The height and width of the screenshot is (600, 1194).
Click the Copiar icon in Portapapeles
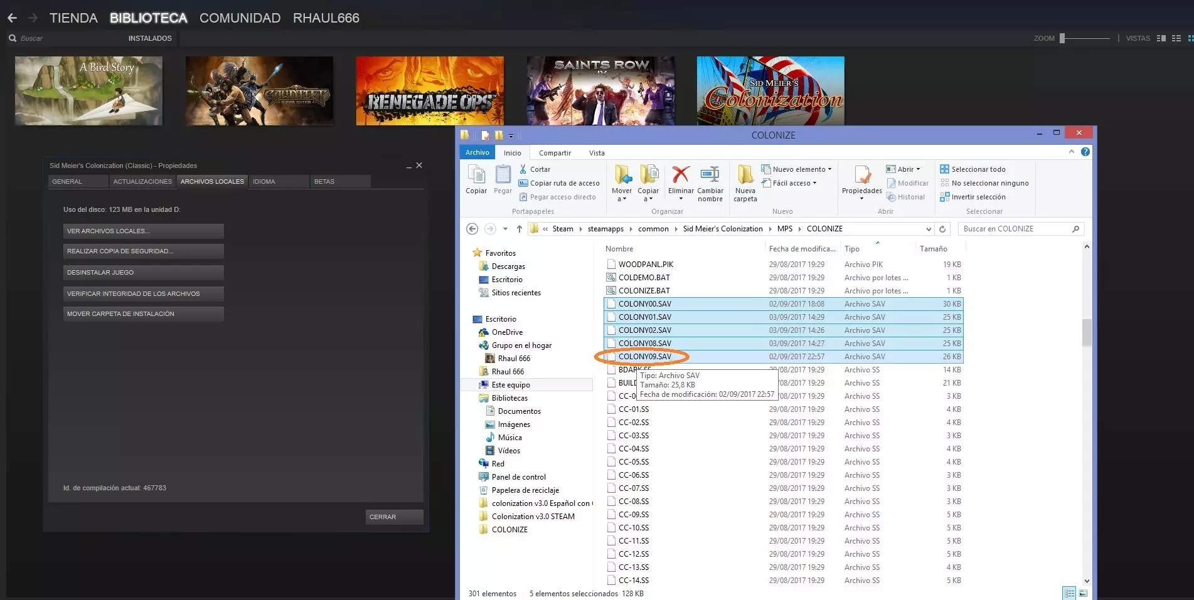(476, 175)
